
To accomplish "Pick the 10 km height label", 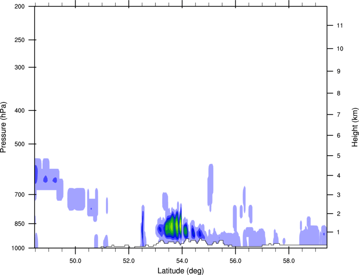I will [x=340, y=49].
